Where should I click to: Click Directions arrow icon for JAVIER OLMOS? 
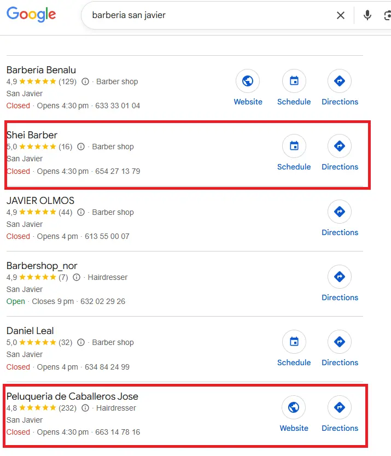tap(340, 212)
